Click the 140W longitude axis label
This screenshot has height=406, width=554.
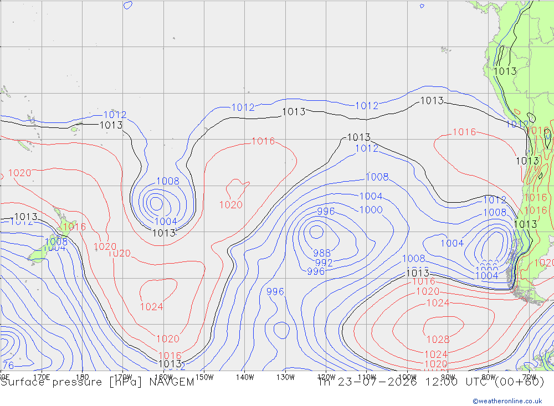[245, 377]
